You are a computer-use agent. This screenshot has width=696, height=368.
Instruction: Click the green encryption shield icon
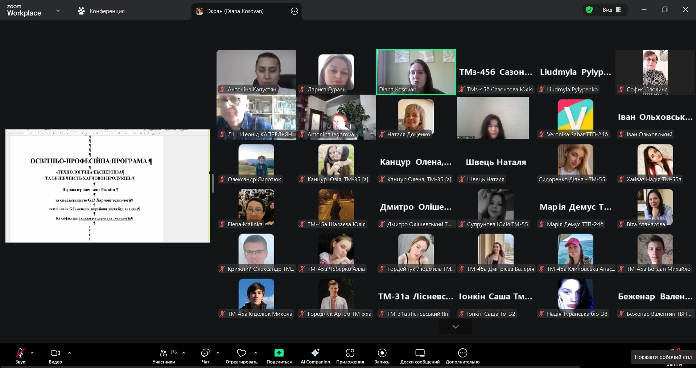tap(589, 10)
